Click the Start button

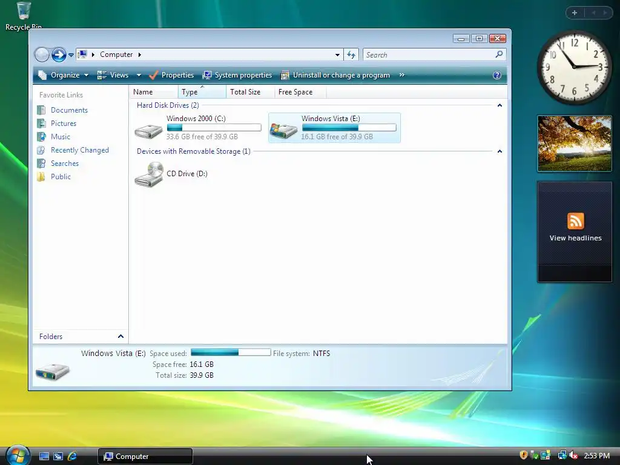(18, 455)
